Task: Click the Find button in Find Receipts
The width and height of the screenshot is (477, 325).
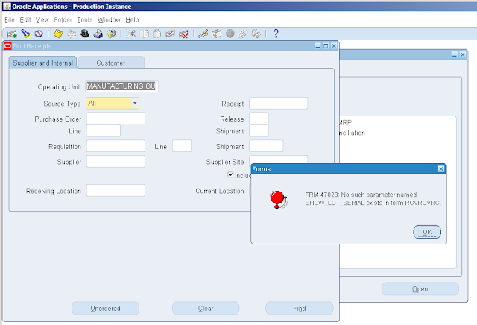Action: pos(300,309)
